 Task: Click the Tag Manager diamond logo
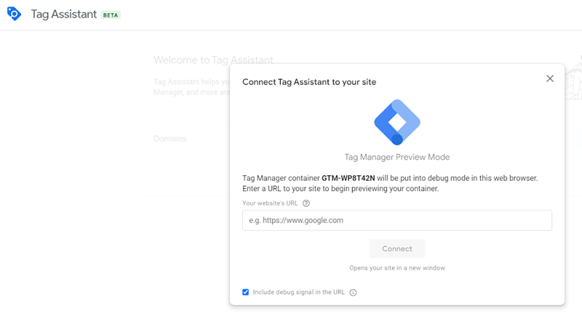coord(397,122)
